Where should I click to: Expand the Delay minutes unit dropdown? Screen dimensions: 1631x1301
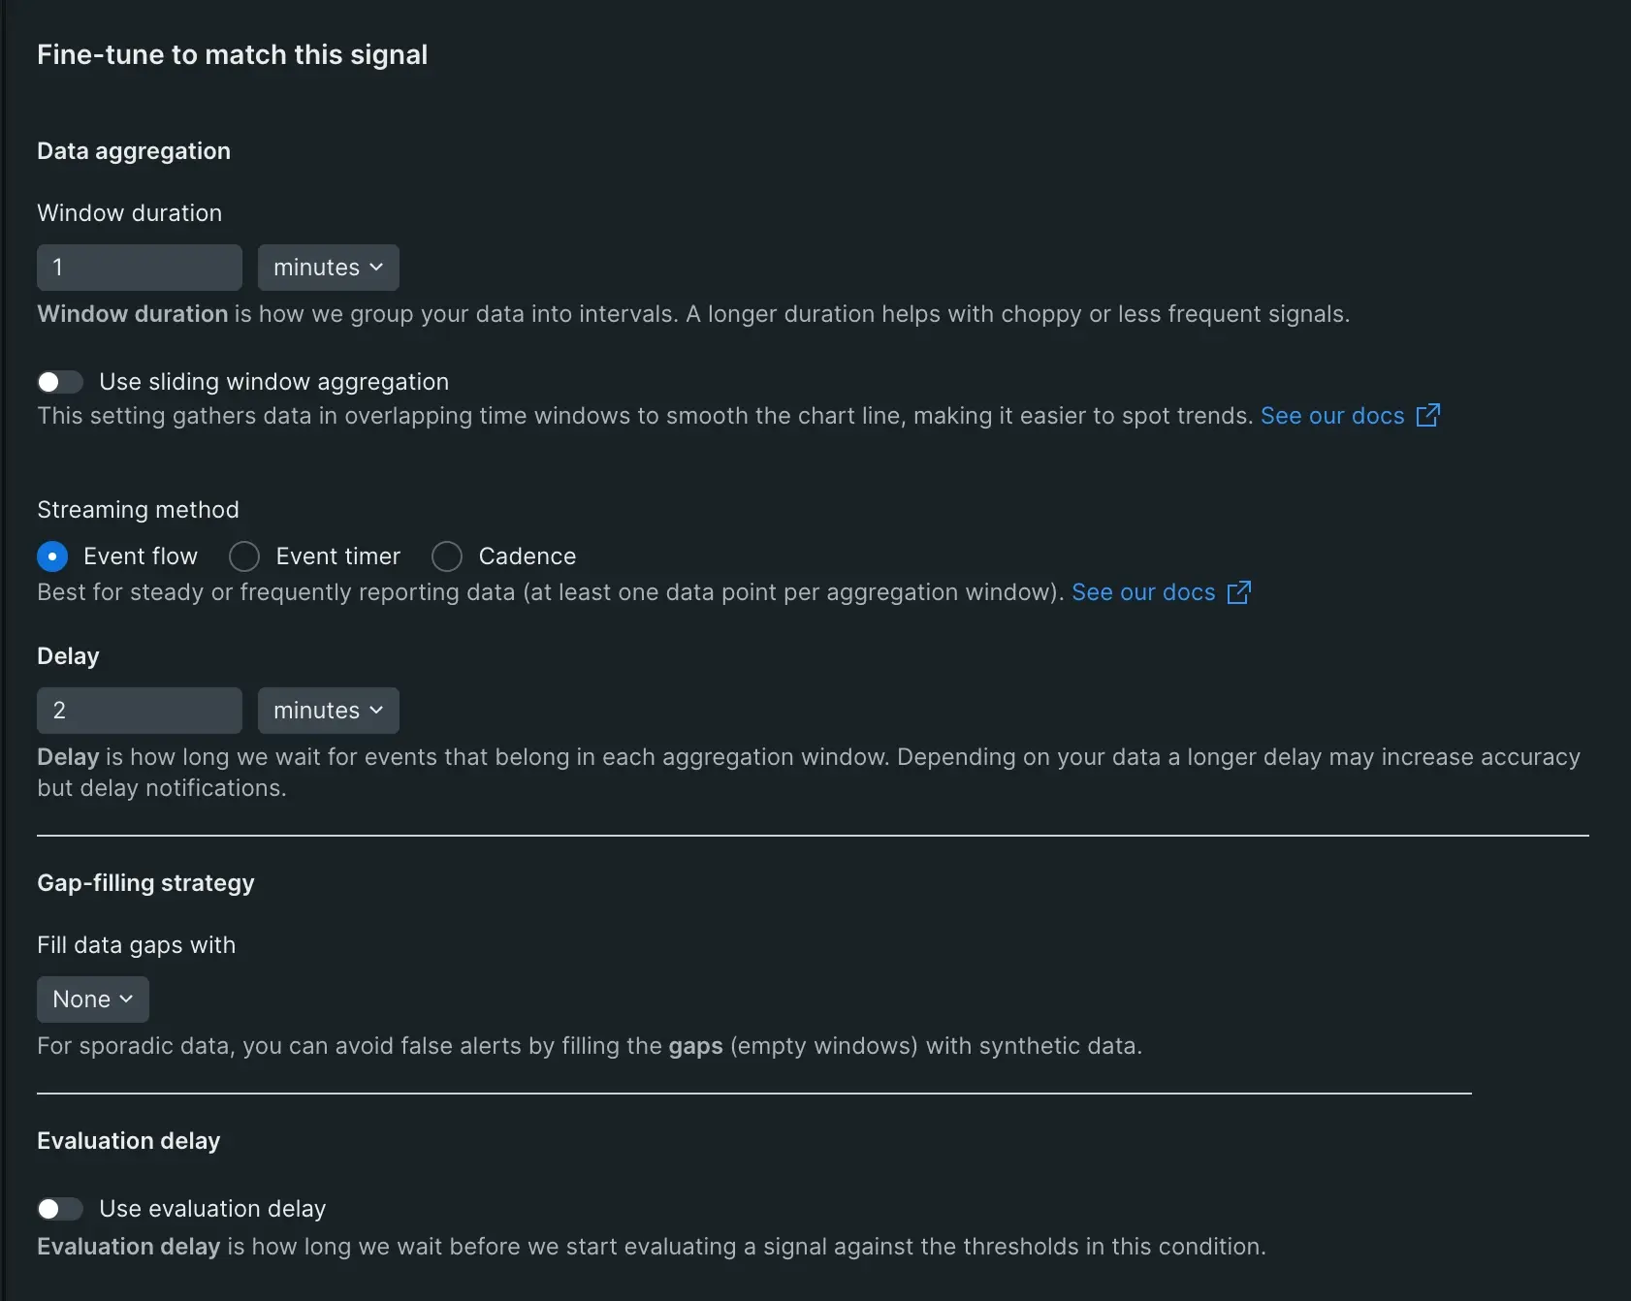pyautogui.click(x=328, y=711)
